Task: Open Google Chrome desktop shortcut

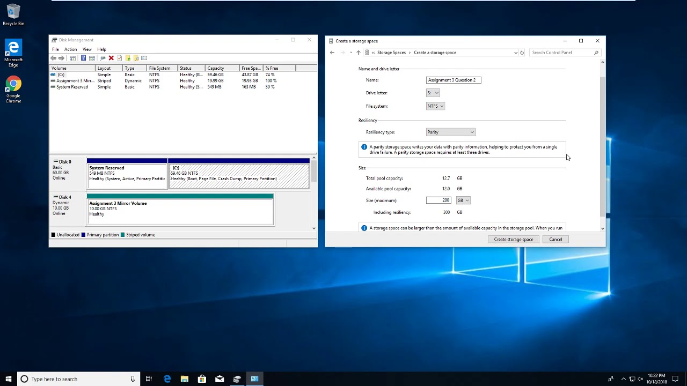Action: (13, 90)
